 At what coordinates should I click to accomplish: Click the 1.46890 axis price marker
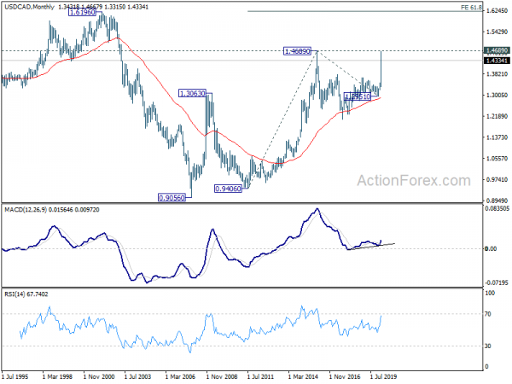coord(497,50)
